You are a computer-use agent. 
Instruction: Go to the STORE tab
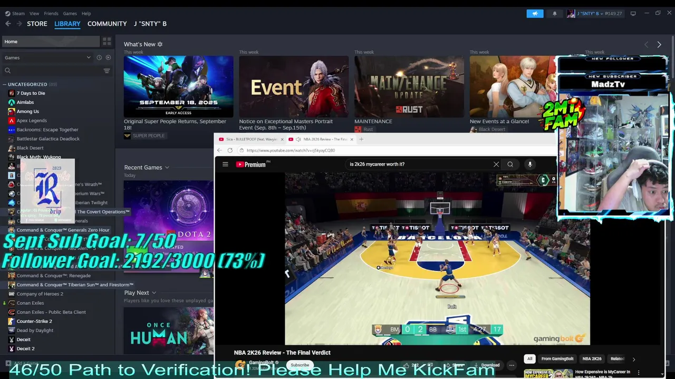pos(37,24)
